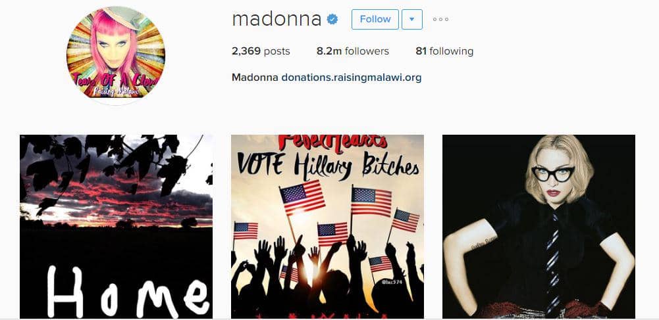Select the bold 'Madonna' display name in bio

point(255,78)
